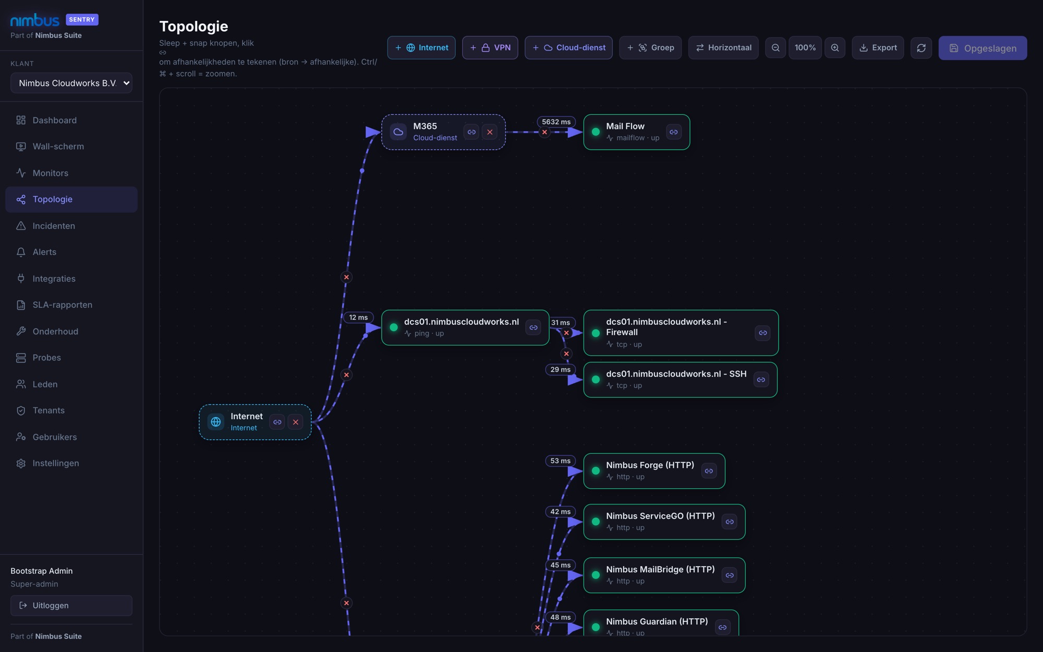Open Wall-scherm in the sidebar
This screenshot has width=1043, height=652.
[71, 147]
